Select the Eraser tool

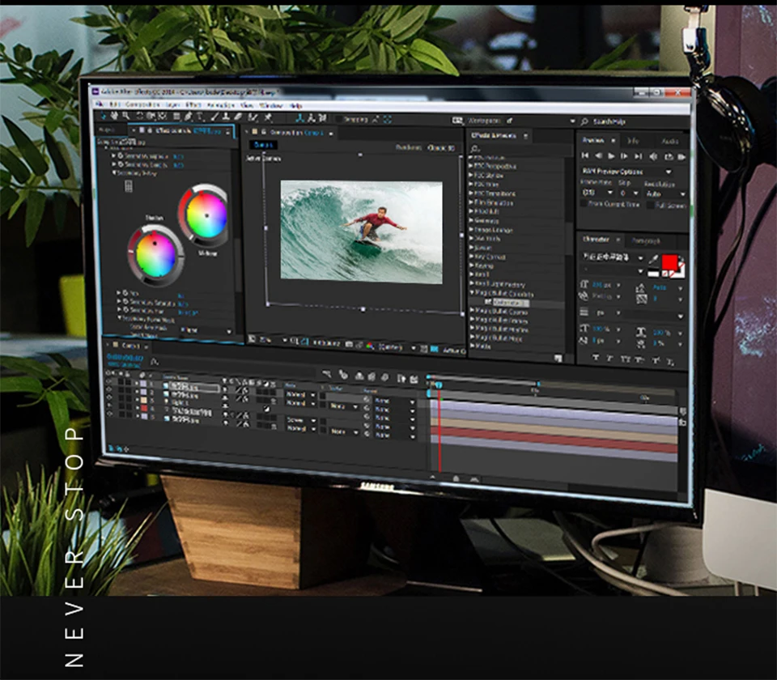coord(238,117)
